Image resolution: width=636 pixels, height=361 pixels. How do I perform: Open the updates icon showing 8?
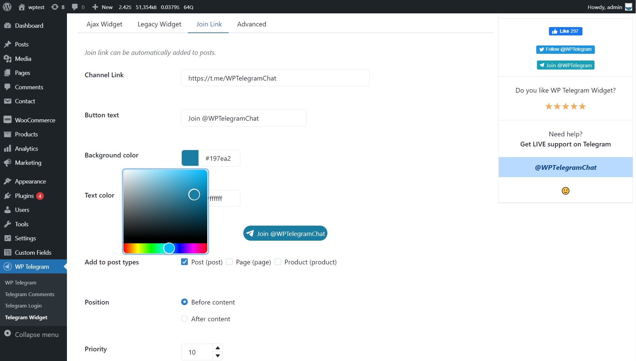click(x=55, y=7)
